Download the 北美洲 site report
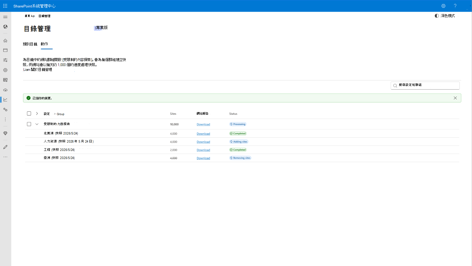The image size is (472, 266). 203,134
